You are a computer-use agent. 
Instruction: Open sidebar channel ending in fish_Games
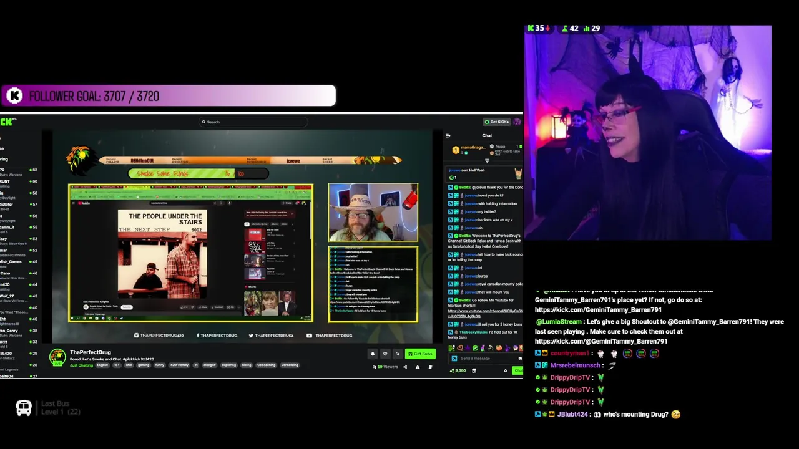click(x=11, y=261)
